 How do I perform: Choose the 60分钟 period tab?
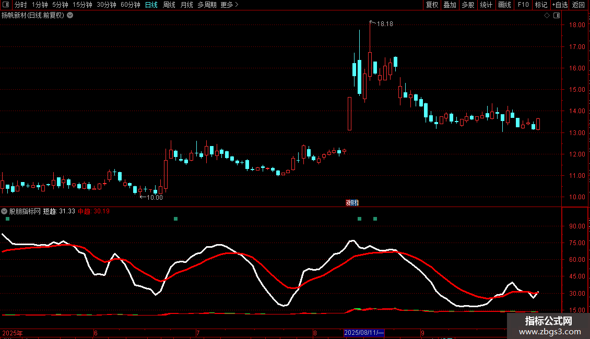click(131, 5)
